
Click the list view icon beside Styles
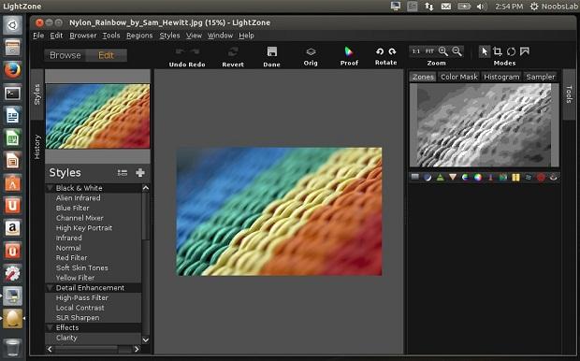tap(123, 173)
